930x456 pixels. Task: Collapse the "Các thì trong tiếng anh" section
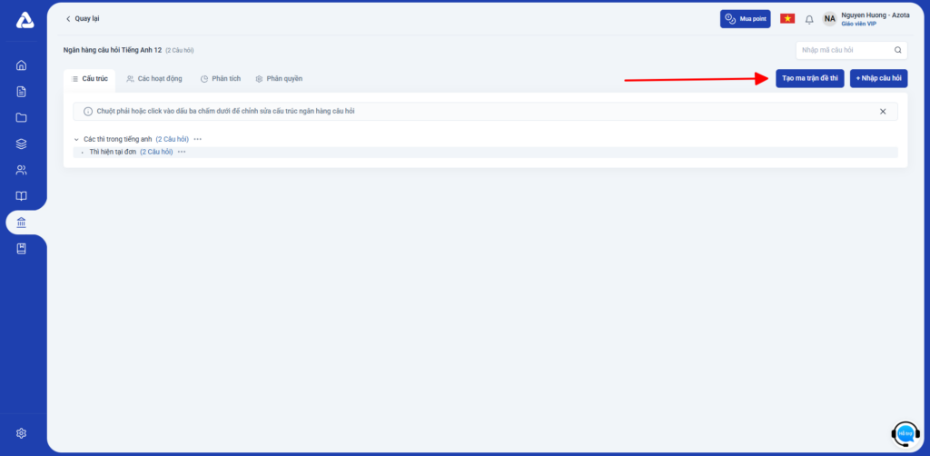(76, 139)
